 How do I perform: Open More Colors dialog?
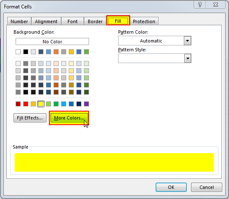69,118
